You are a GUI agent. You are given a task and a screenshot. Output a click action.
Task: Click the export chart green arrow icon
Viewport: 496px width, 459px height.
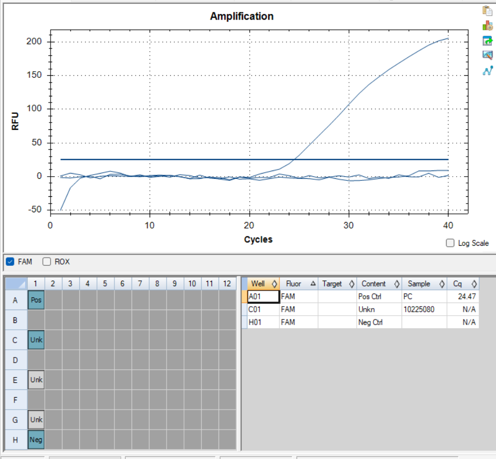click(487, 41)
